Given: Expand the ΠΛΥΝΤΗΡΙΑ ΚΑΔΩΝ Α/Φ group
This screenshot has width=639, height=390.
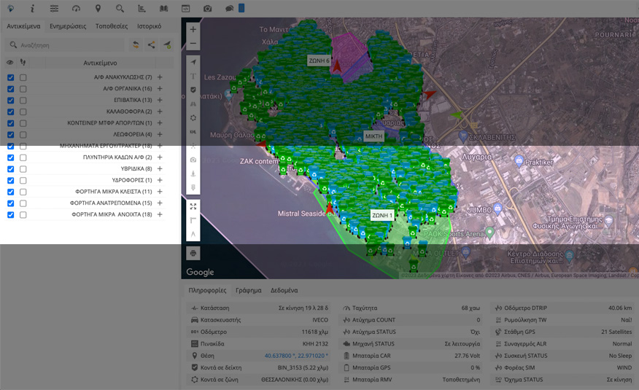Looking at the screenshot, I should (x=160, y=157).
